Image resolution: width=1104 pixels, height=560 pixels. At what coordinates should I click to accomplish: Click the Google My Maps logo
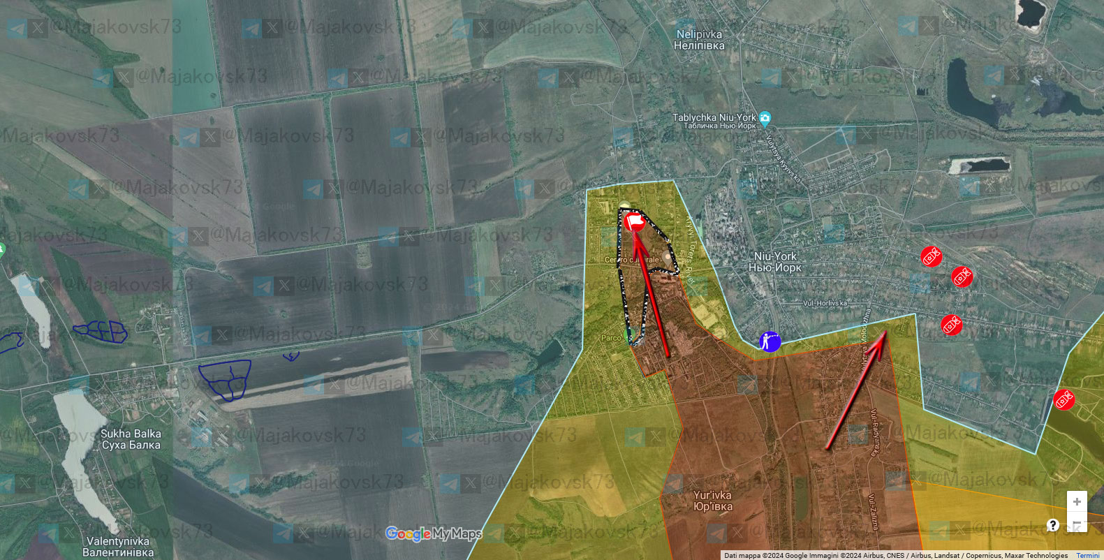click(x=434, y=534)
